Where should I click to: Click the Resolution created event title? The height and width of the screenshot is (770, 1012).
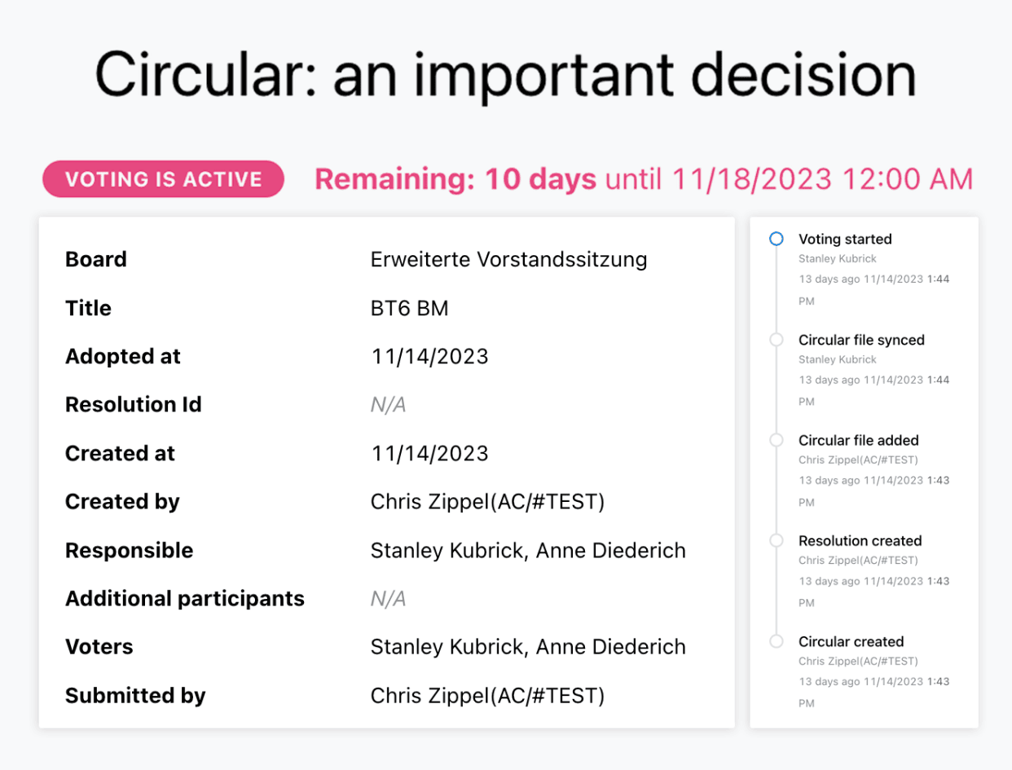tap(860, 540)
